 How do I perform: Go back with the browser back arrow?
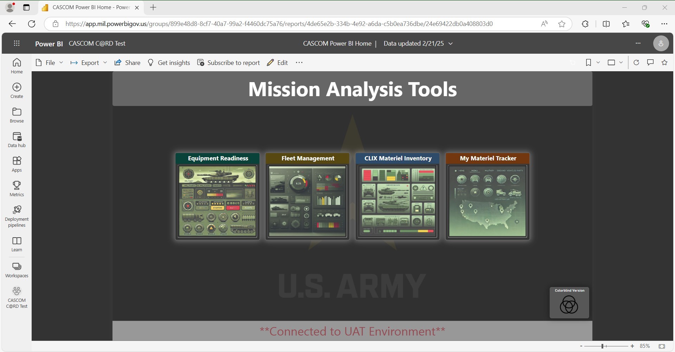point(12,24)
